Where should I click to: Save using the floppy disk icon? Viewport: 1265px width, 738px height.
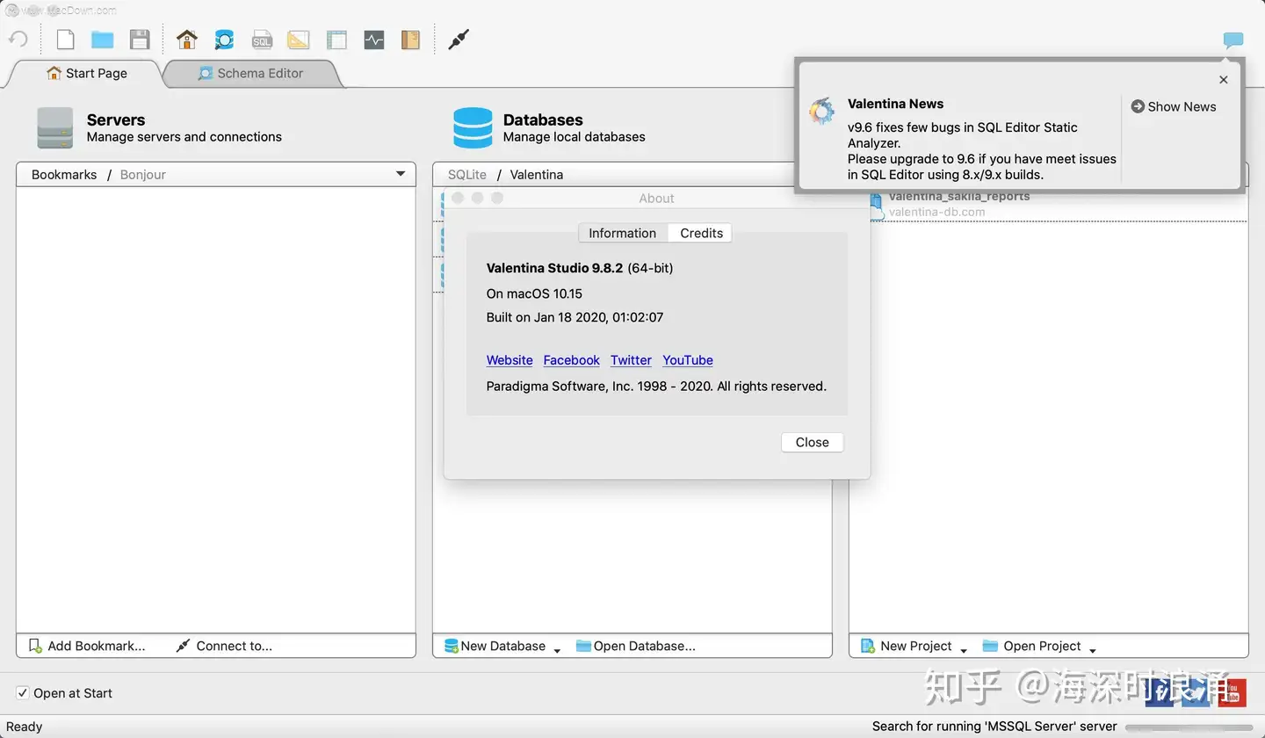(140, 40)
